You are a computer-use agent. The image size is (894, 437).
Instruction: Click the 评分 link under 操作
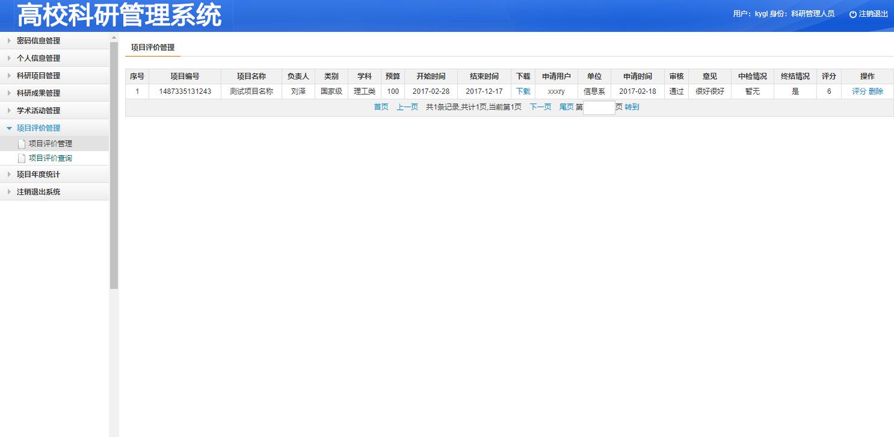pyautogui.click(x=860, y=91)
